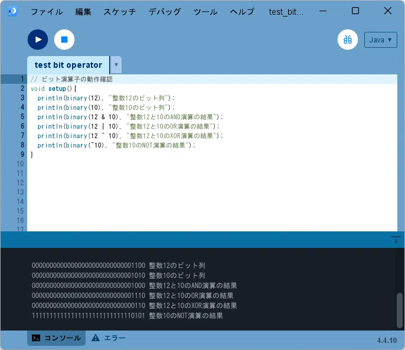The image size is (405, 350).
Task: Maximize the Processing window
Action: click(355, 11)
